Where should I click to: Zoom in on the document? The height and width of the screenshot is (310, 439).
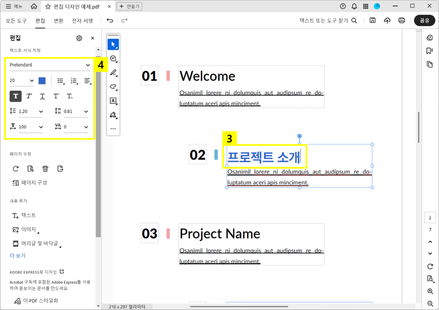pos(430,291)
